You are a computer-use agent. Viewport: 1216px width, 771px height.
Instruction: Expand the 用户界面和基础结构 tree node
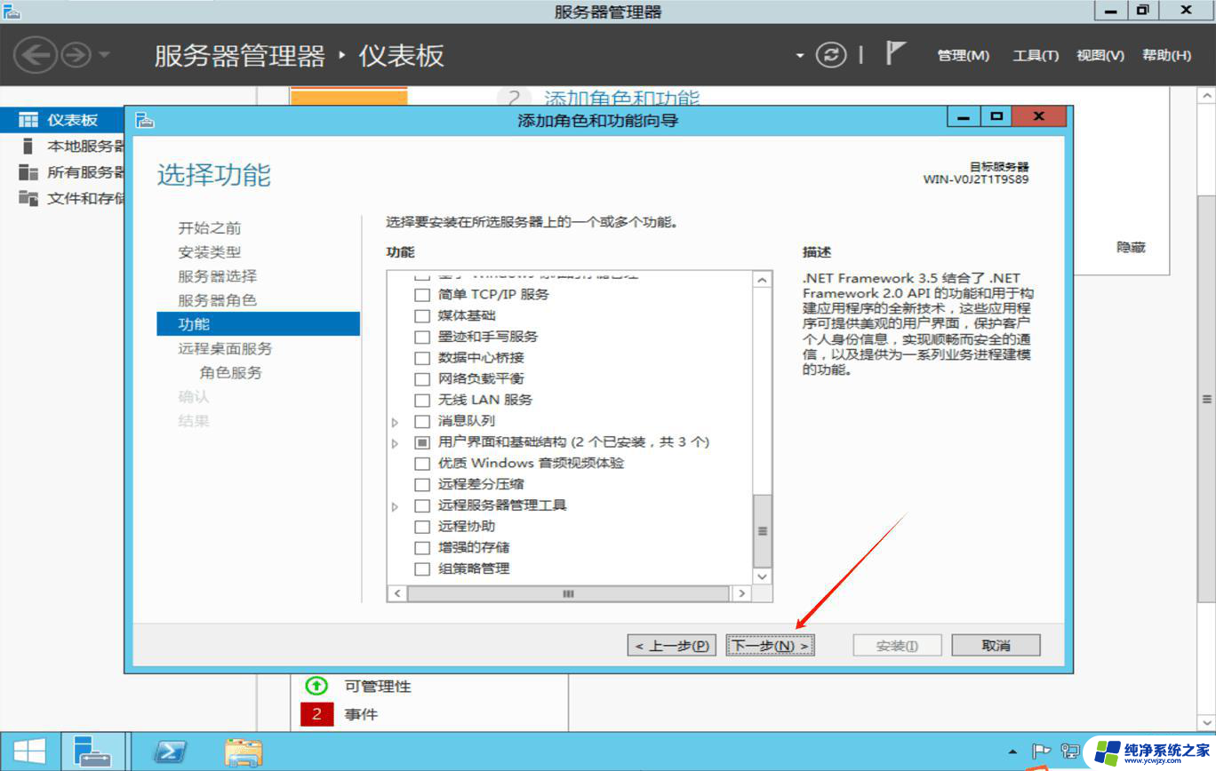pos(396,443)
